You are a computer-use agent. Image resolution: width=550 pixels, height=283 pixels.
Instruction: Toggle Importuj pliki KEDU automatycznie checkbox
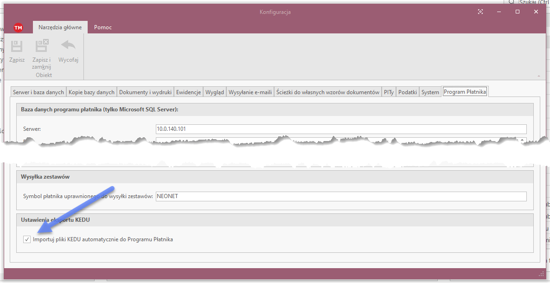tap(27, 239)
